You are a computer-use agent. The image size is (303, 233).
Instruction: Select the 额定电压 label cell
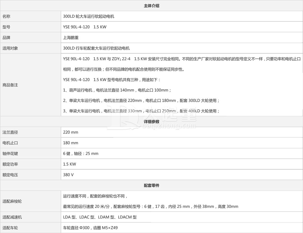coord(30,175)
